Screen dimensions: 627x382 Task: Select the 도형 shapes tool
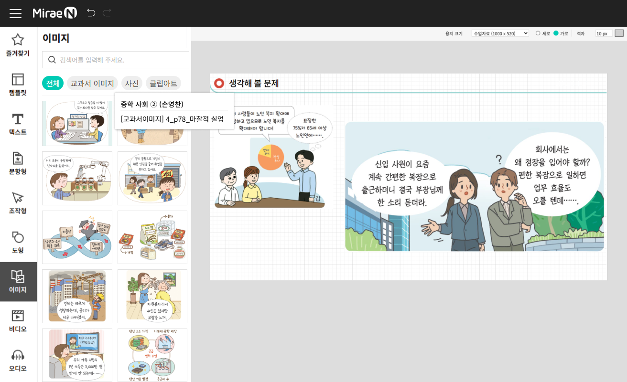18,243
